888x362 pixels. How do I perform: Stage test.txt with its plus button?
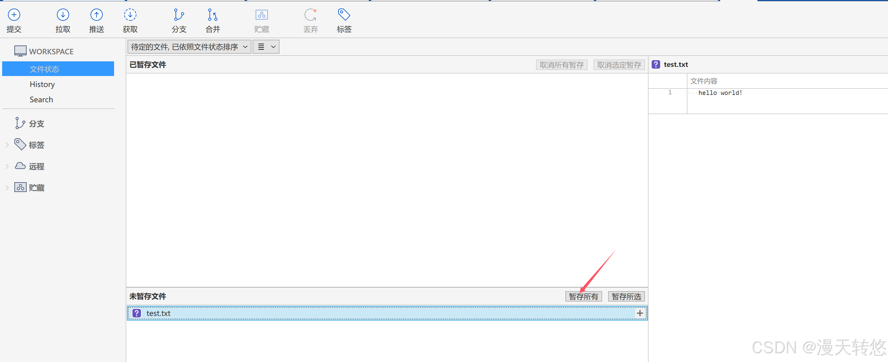tap(640, 313)
